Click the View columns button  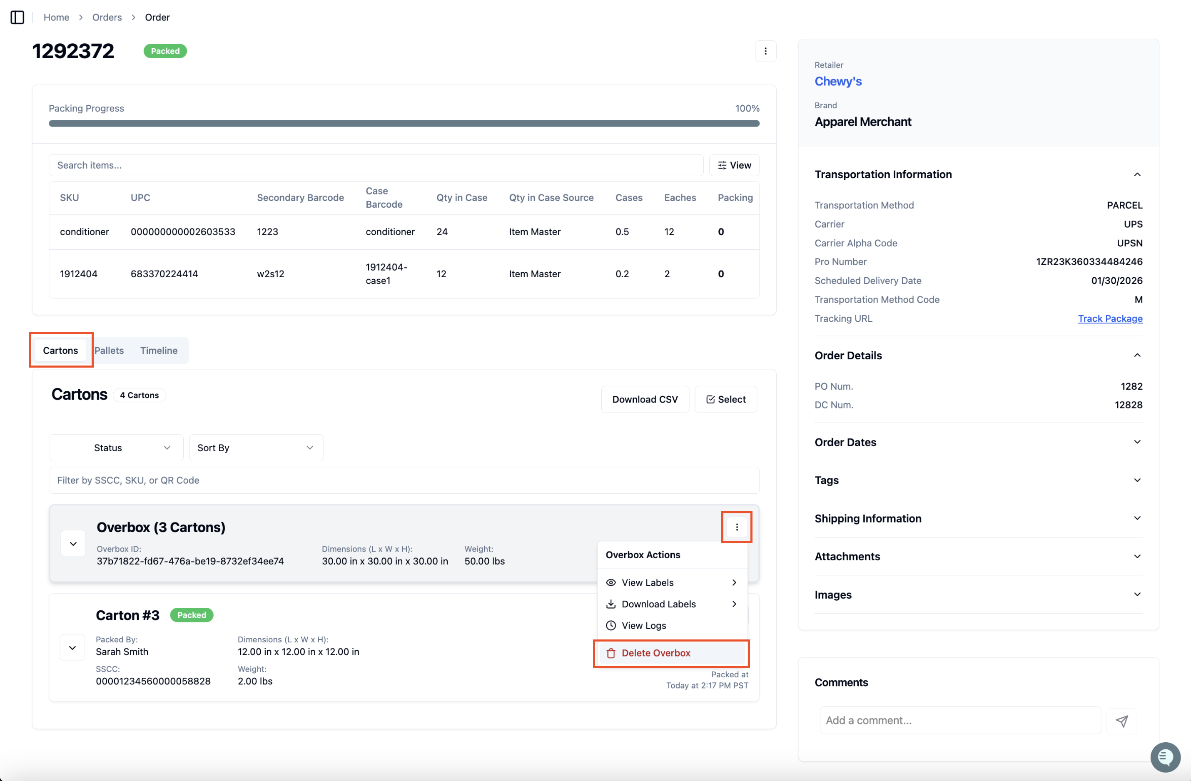click(x=734, y=165)
